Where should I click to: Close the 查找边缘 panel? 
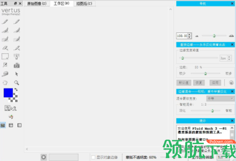coord(232,44)
